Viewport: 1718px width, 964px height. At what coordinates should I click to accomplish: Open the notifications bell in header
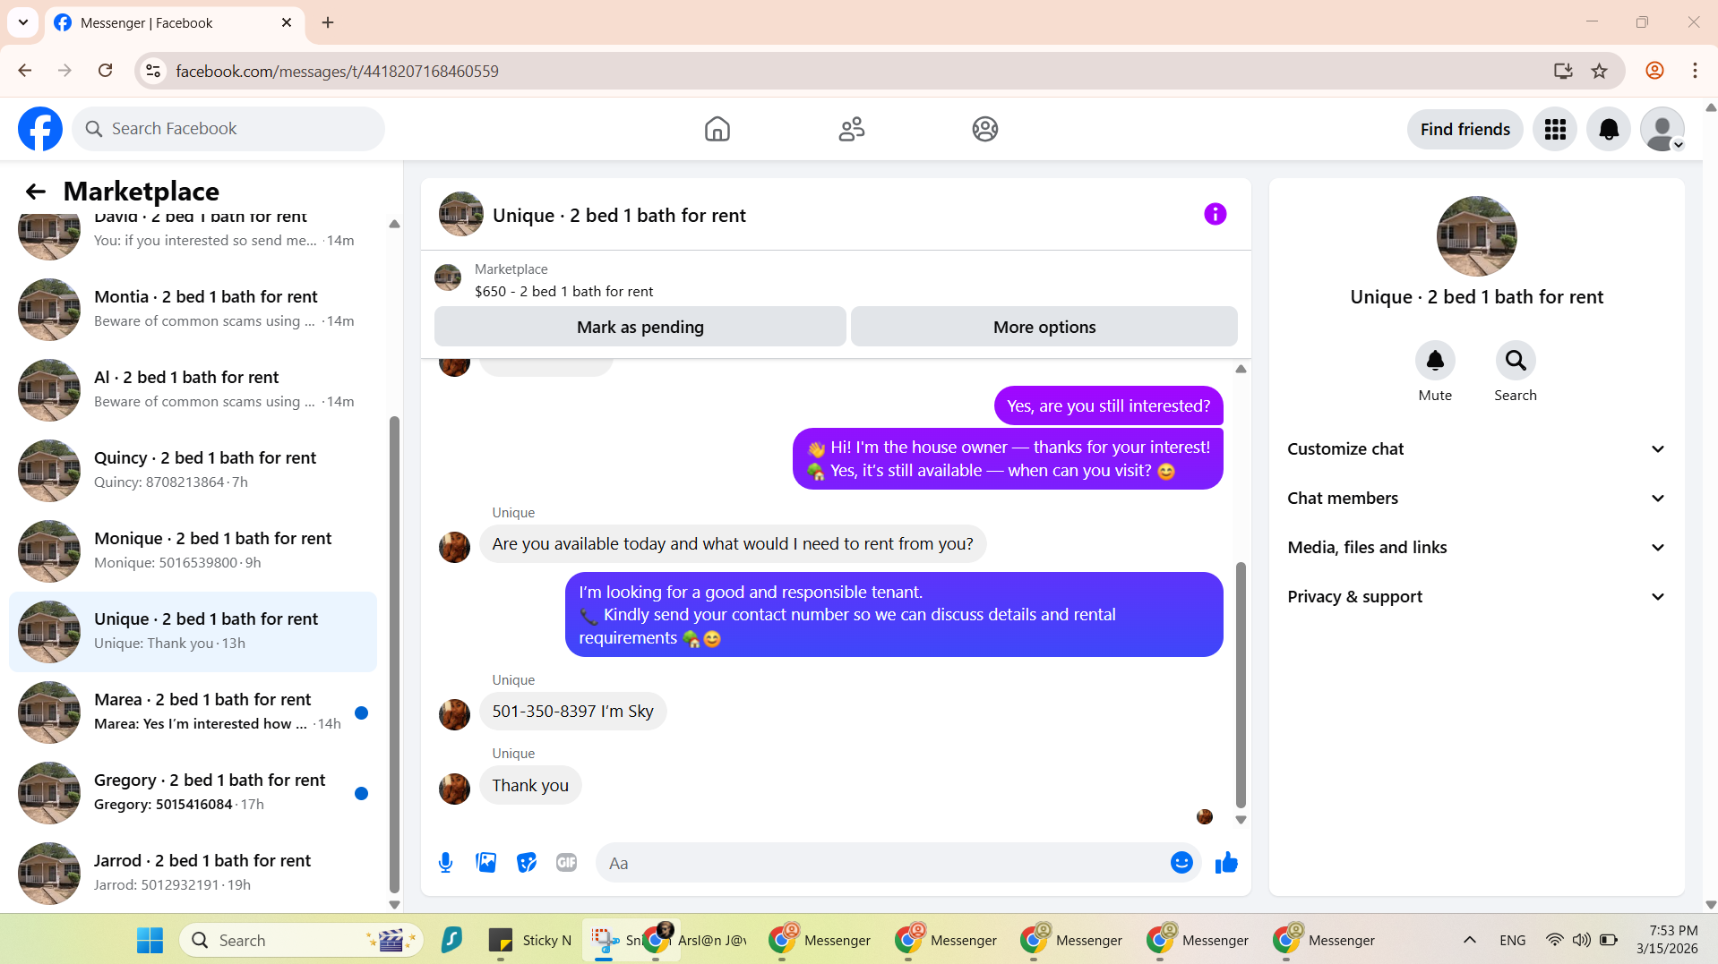[x=1609, y=130]
